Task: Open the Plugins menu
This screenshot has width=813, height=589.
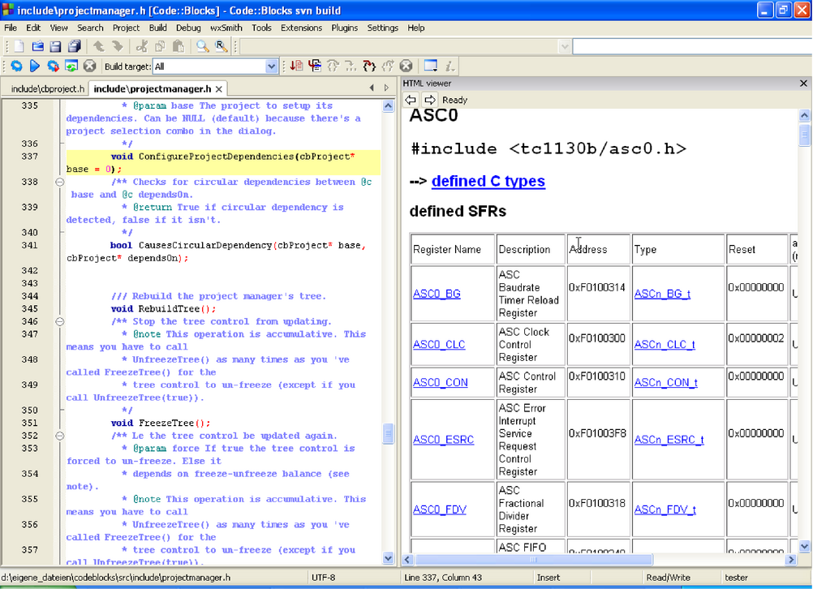Action: (x=344, y=28)
